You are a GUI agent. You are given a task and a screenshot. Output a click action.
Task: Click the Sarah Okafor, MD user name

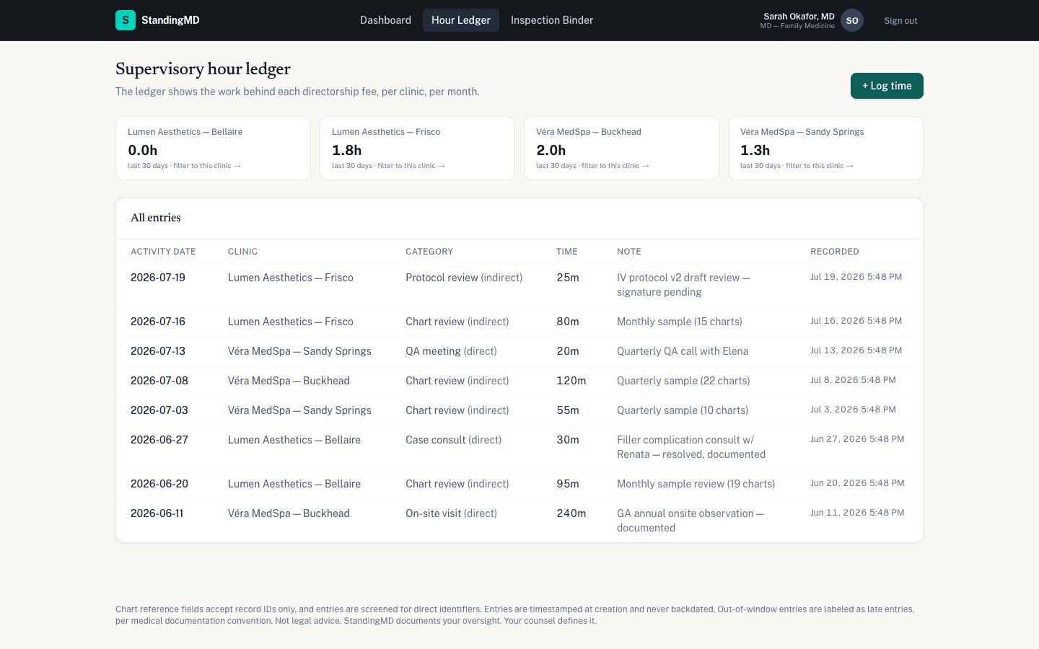click(x=799, y=16)
